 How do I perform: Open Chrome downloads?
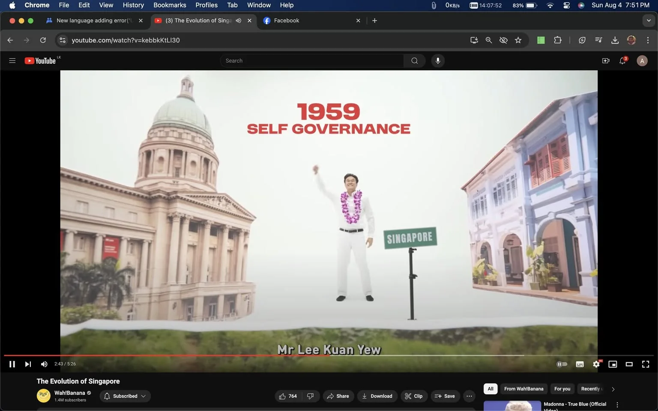[615, 40]
